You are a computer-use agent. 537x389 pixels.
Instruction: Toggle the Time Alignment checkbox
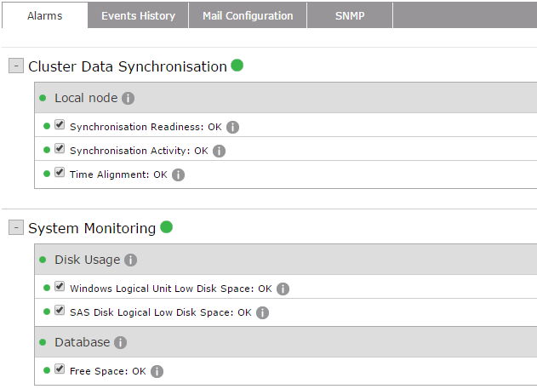60,173
